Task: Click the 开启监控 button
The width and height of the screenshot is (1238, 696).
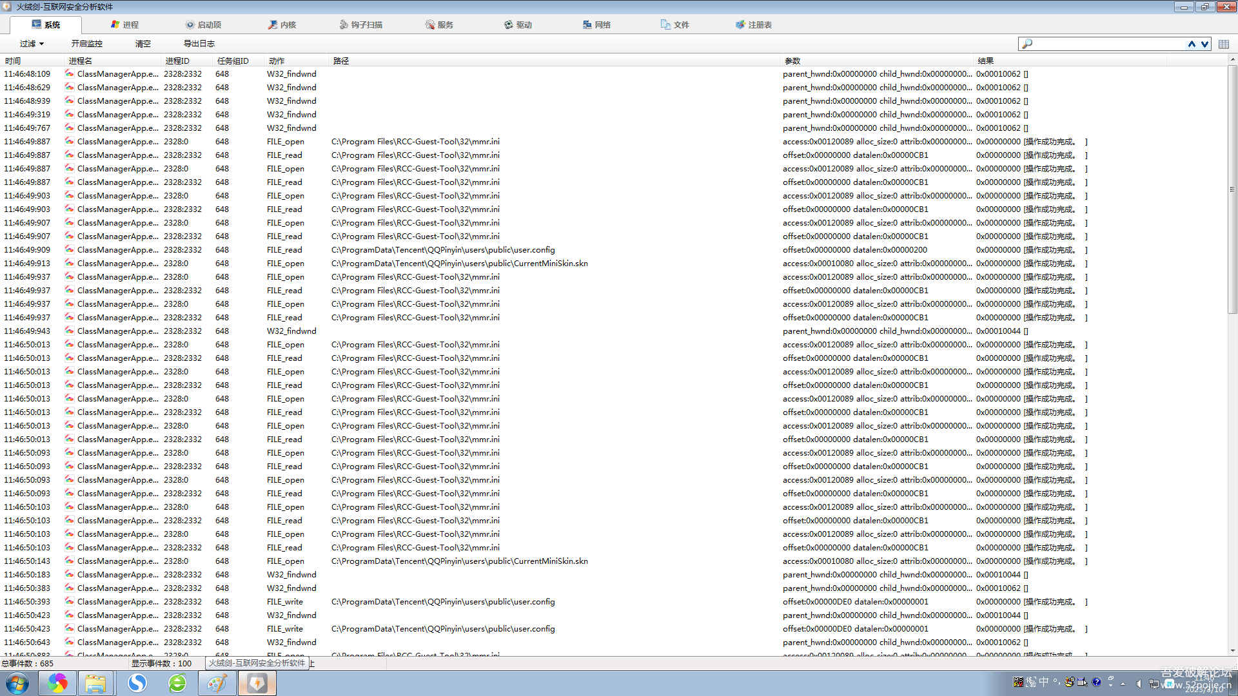Action: point(87,43)
